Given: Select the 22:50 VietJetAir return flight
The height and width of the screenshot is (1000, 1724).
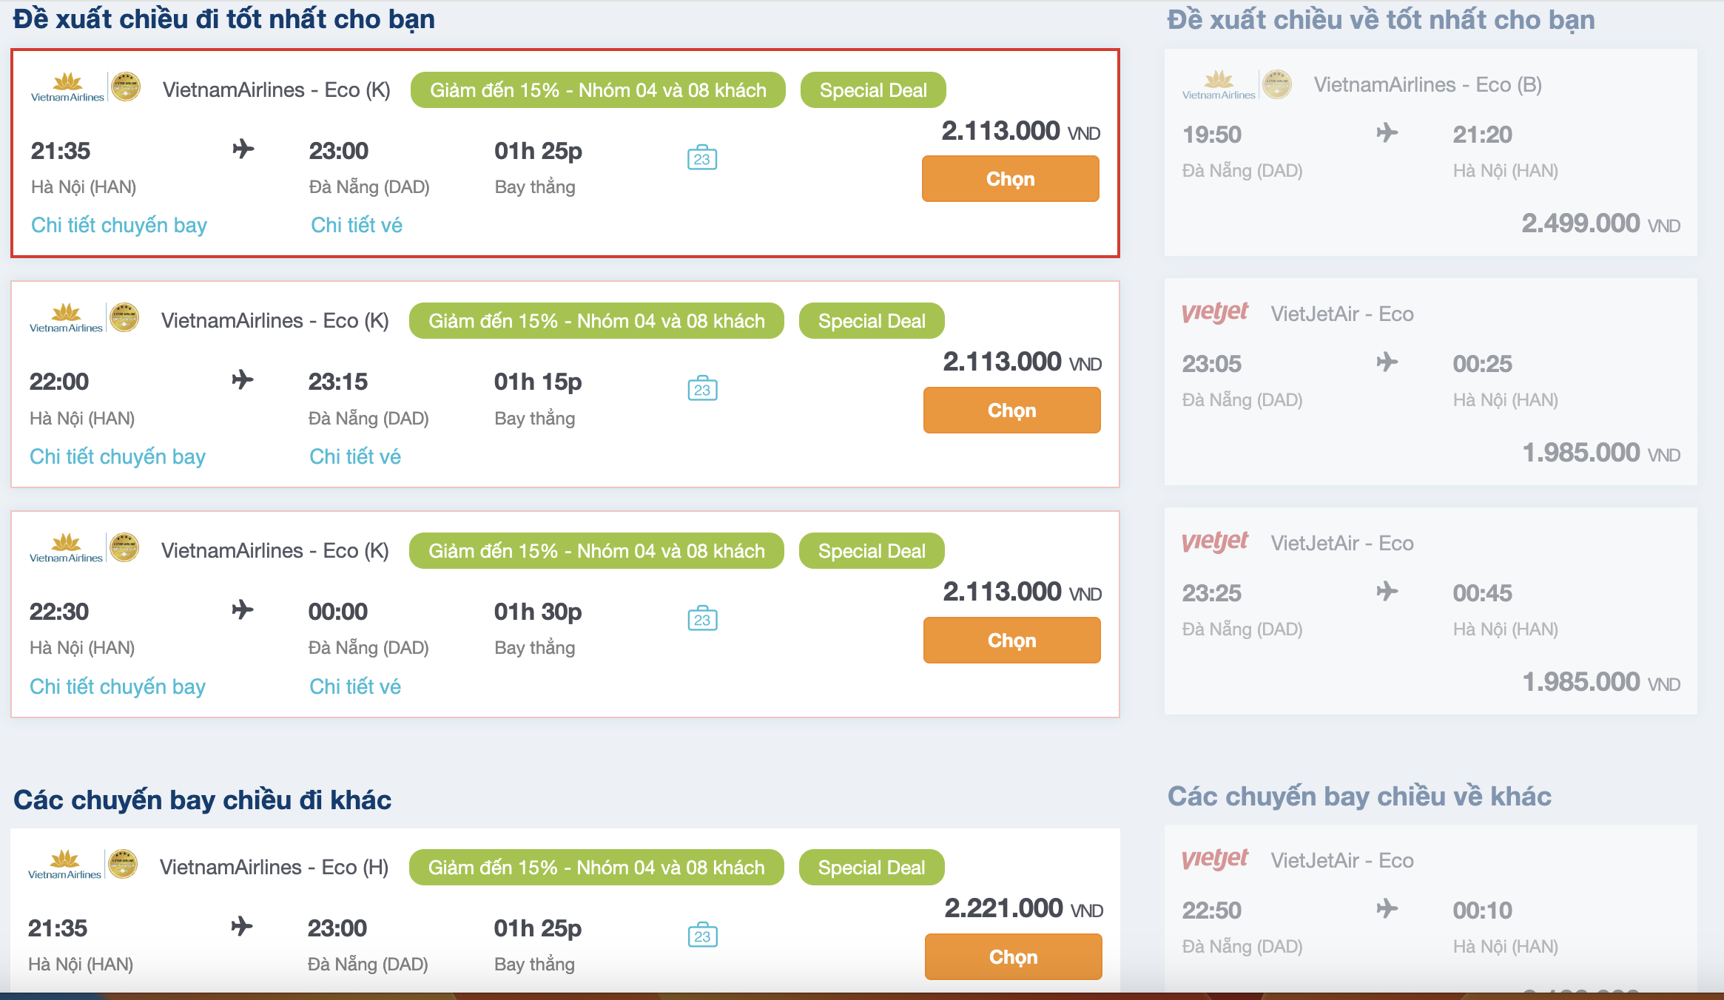Looking at the screenshot, I should [1430, 910].
